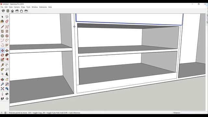The width and height of the screenshot is (208, 117).
Task: Pick the Offset tool
Action: point(7,59)
